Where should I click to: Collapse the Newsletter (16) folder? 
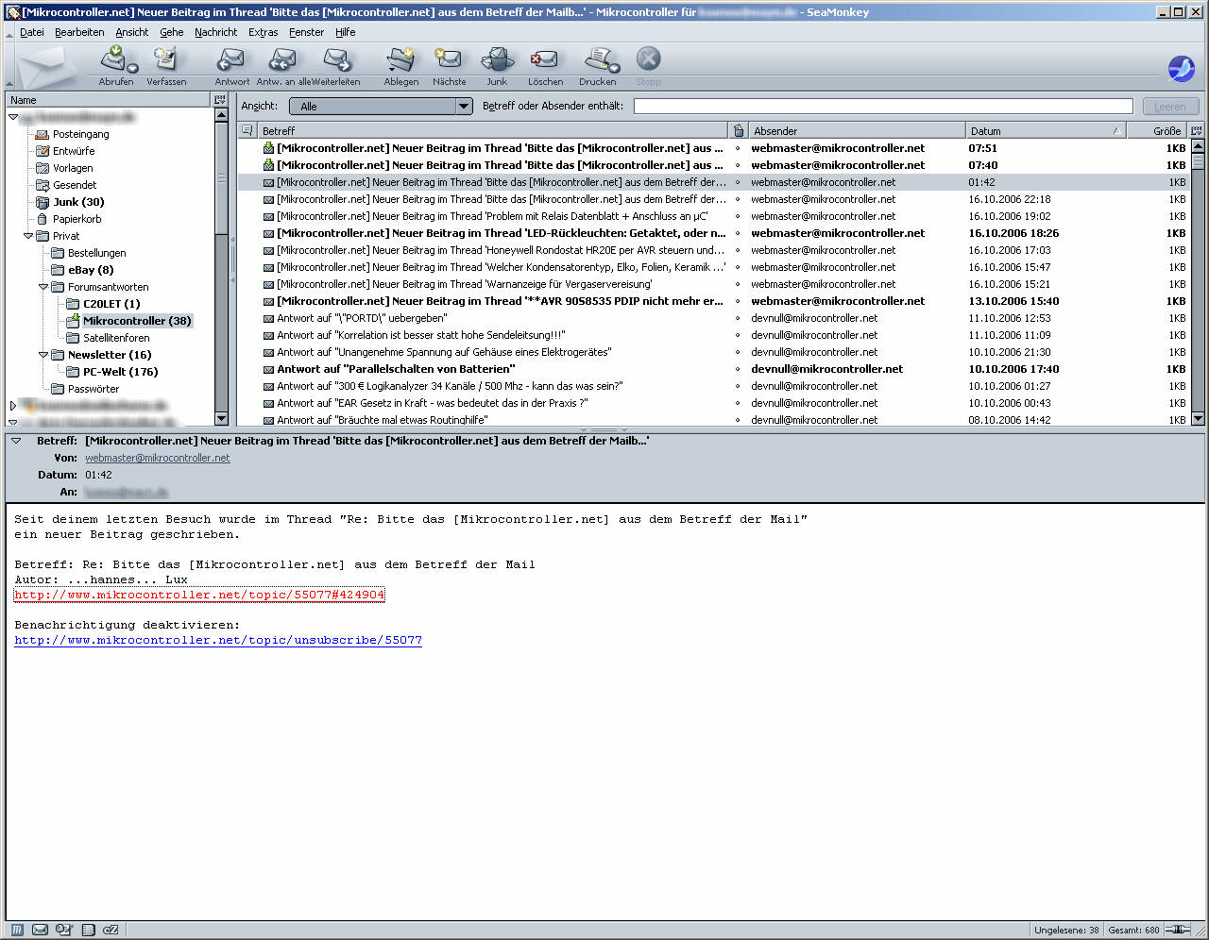point(43,355)
